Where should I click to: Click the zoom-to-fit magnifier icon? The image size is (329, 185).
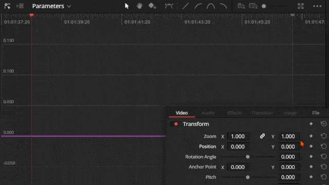241,6
